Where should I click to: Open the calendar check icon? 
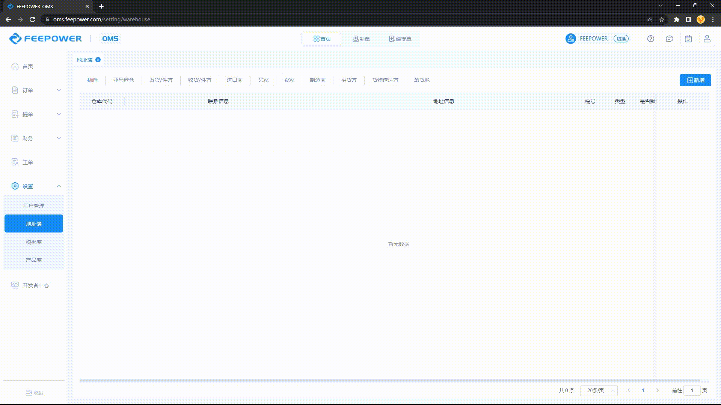click(688, 39)
